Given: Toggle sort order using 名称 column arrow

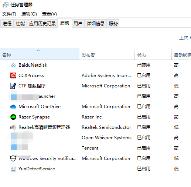Looking at the screenshot, I should click(x=38, y=50).
